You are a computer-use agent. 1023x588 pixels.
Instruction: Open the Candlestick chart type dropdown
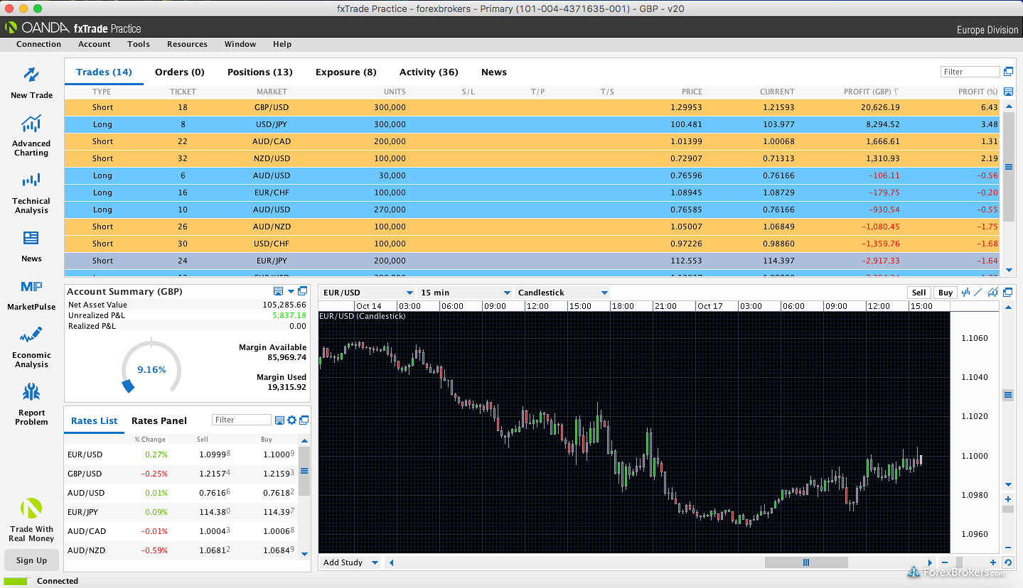coord(563,293)
